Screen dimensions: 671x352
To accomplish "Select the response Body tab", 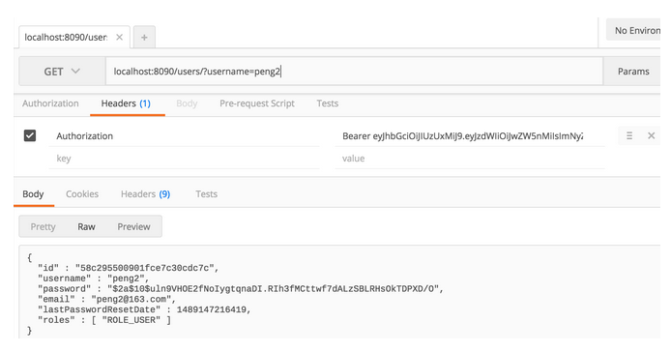I will point(33,194).
